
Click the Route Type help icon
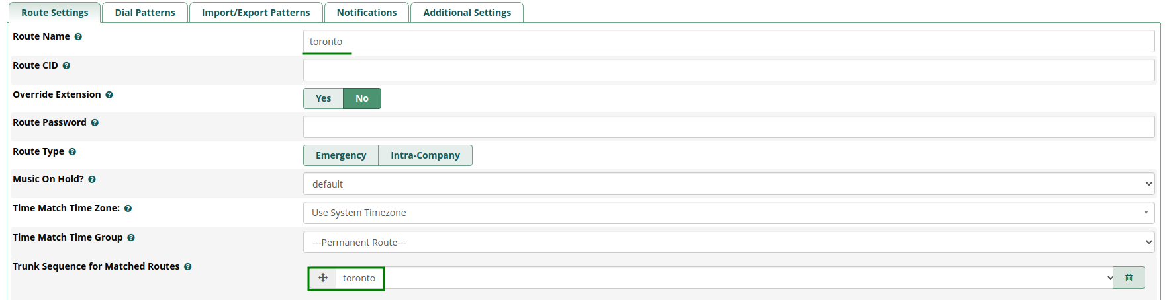click(x=72, y=152)
